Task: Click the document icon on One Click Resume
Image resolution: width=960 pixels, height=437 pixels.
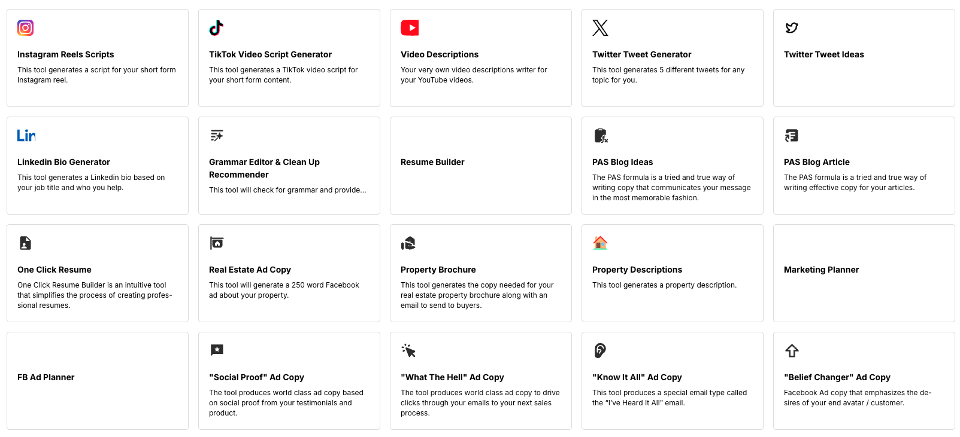Action: click(25, 243)
